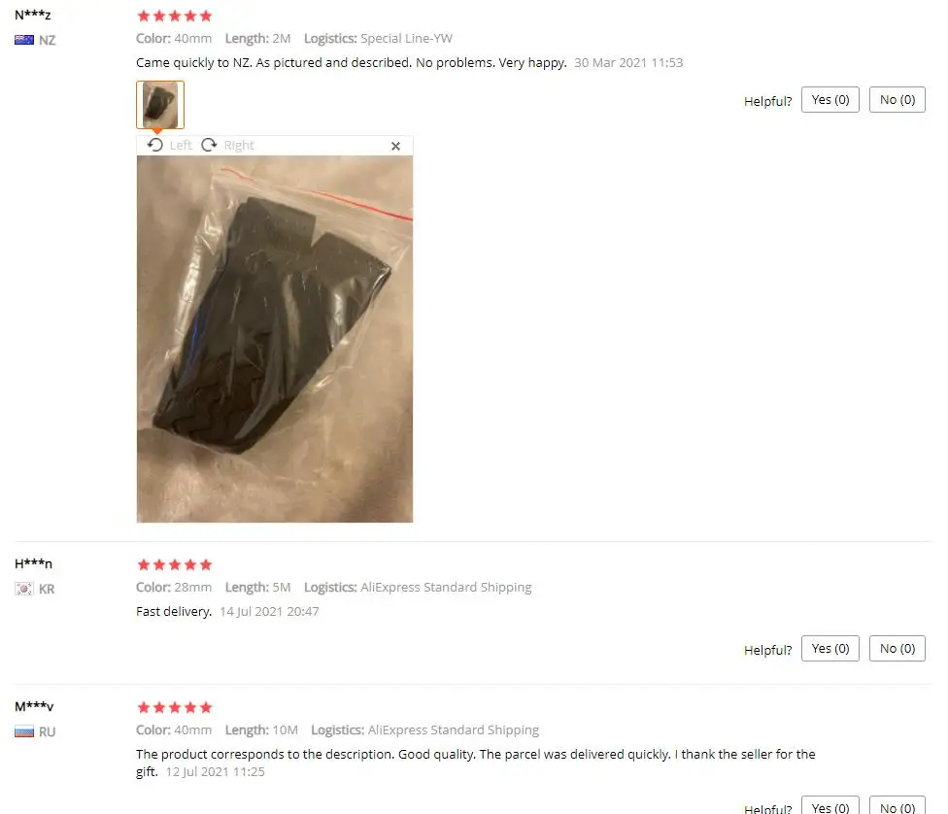The width and height of the screenshot is (948, 814).
Task: Click the expanded black strap photo
Action: (275, 339)
